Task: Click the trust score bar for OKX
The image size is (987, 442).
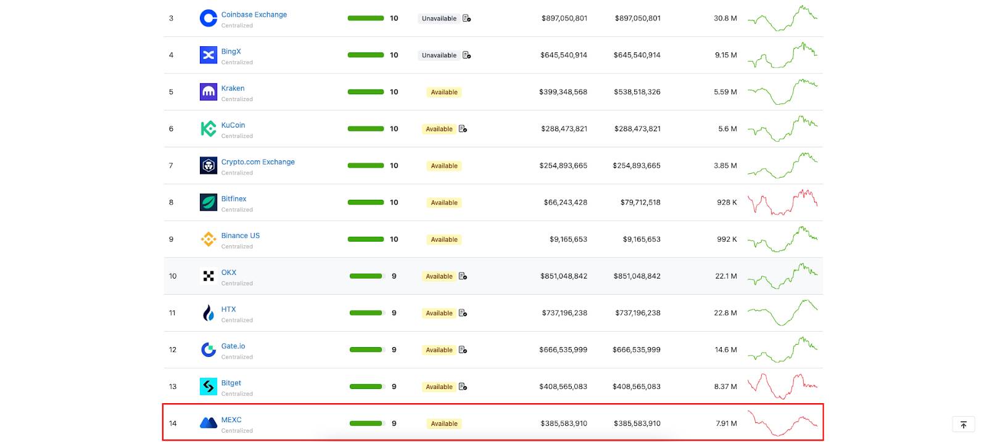Action: 366,276
